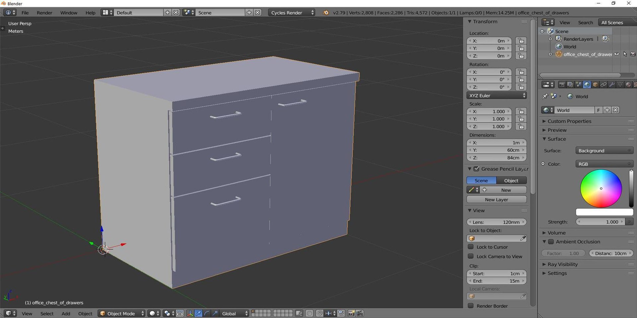Toggle visibility eye of office_chest_of_drawers
This screenshot has width=637, height=318.
[617, 54]
